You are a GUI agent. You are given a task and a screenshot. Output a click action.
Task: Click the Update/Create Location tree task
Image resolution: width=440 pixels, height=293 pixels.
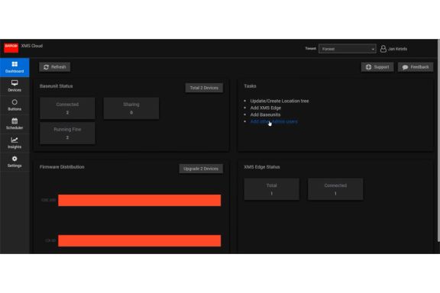280,101
